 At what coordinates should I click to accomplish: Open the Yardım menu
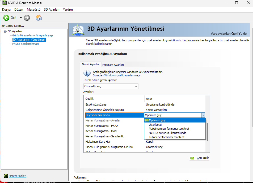click(68, 10)
